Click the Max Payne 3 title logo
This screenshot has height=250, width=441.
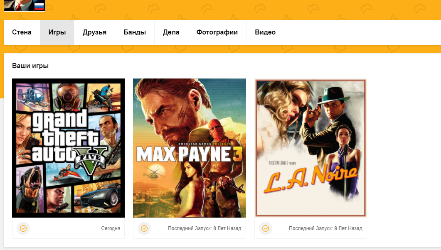(189, 154)
